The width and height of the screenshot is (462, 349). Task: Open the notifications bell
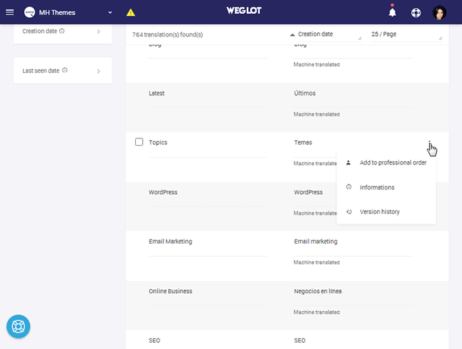(x=392, y=12)
